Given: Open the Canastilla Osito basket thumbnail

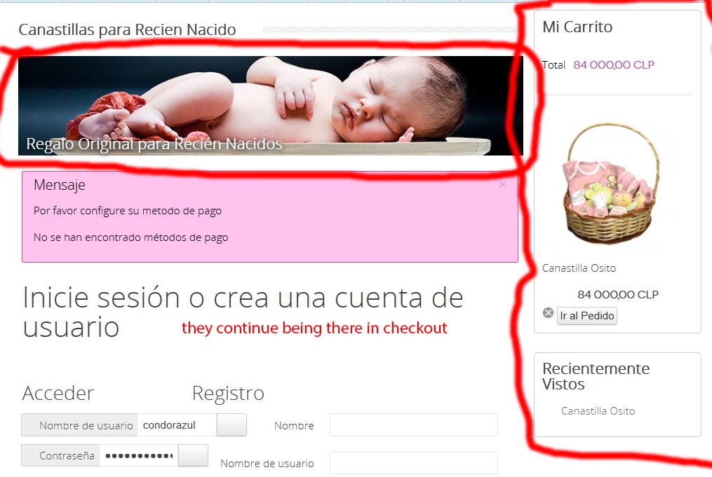Looking at the screenshot, I should pyautogui.click(x=611, y=184).
